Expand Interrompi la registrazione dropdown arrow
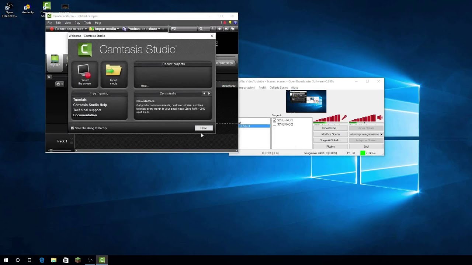 381,134
